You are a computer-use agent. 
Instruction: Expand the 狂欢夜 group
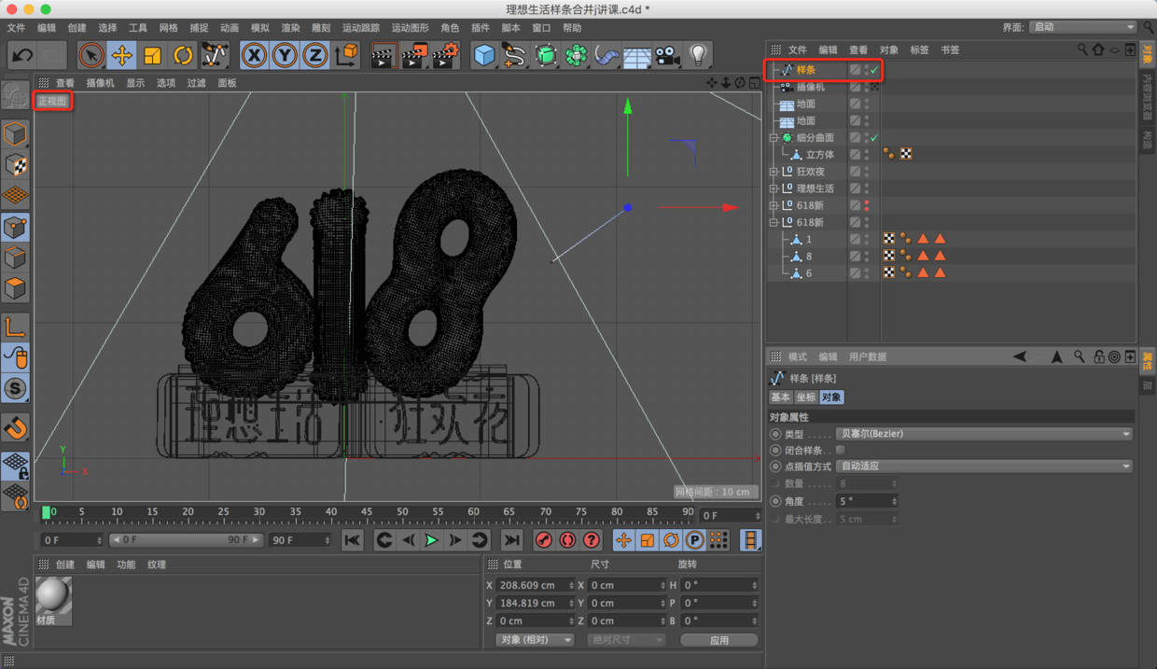click(x=774, y=172)
